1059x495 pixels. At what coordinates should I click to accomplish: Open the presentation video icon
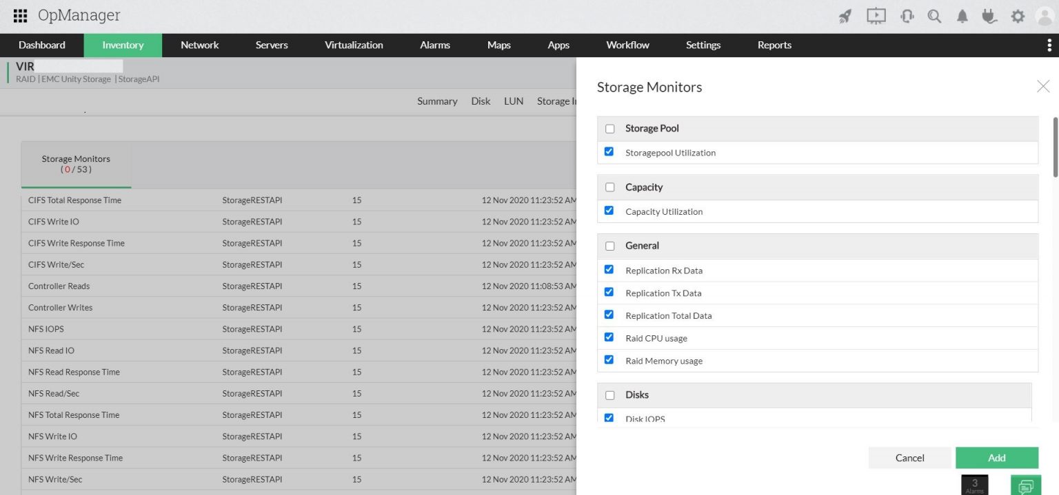pyautogui.click(x=876, y=17)
